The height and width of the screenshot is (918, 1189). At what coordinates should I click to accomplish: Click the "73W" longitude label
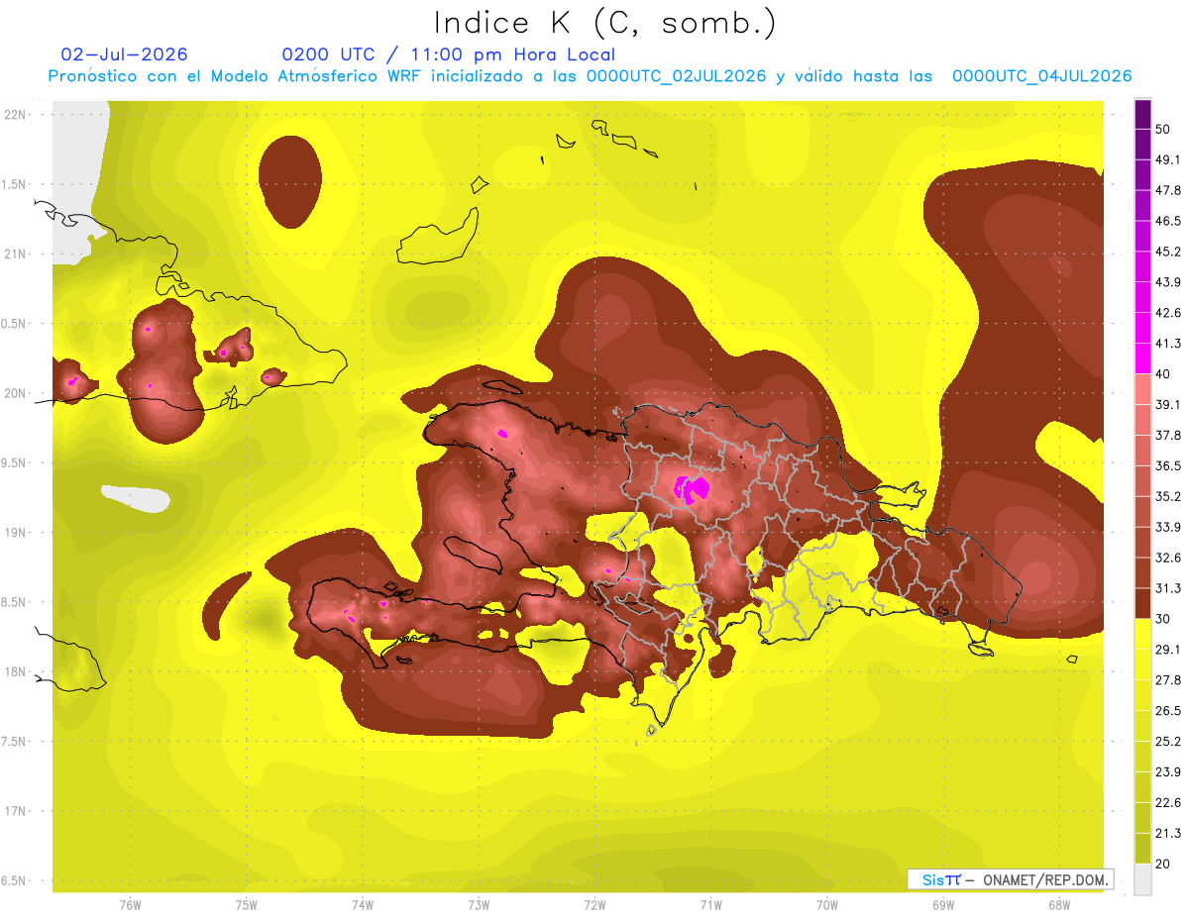479,904
